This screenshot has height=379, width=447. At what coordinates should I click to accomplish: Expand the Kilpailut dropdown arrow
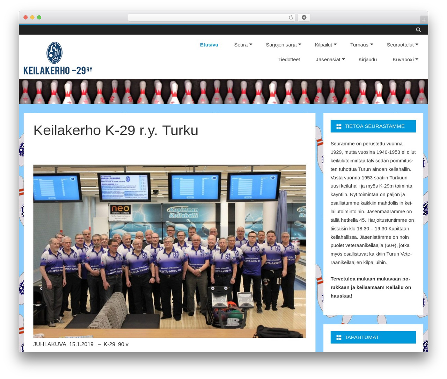click(x=335, y=44)
